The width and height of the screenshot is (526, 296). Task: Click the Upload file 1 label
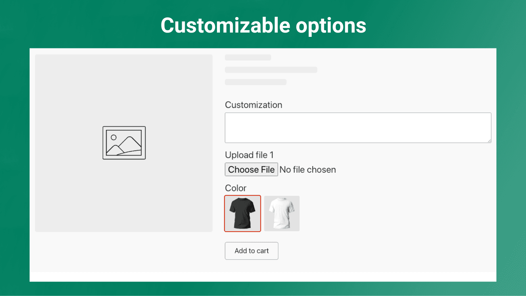point(249,155)
